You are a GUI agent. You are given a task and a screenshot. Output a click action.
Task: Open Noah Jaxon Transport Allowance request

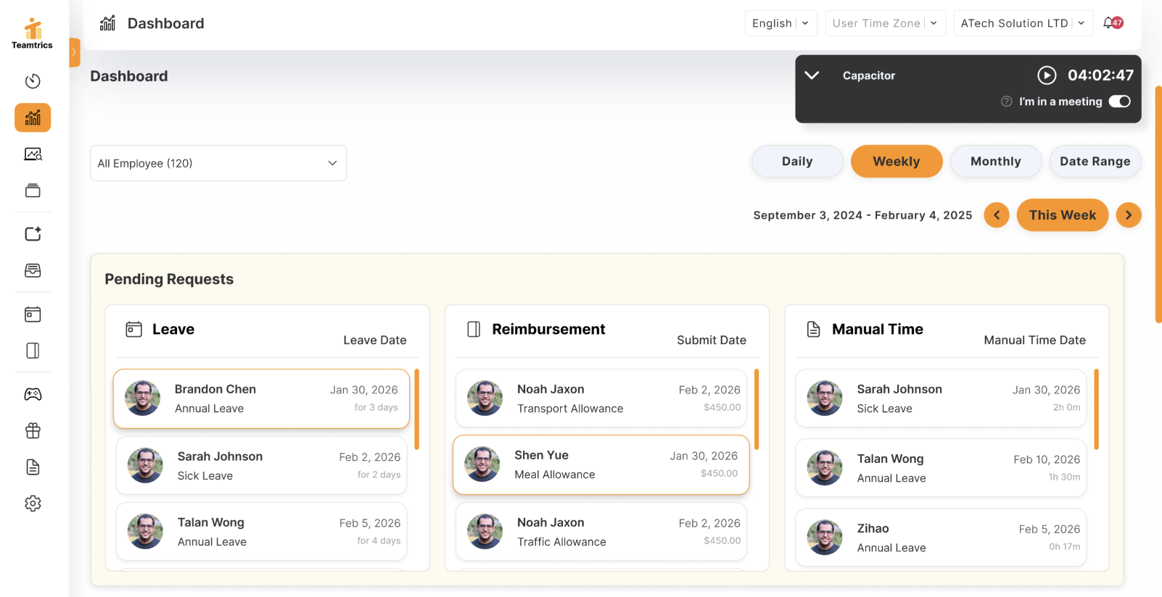601,398
